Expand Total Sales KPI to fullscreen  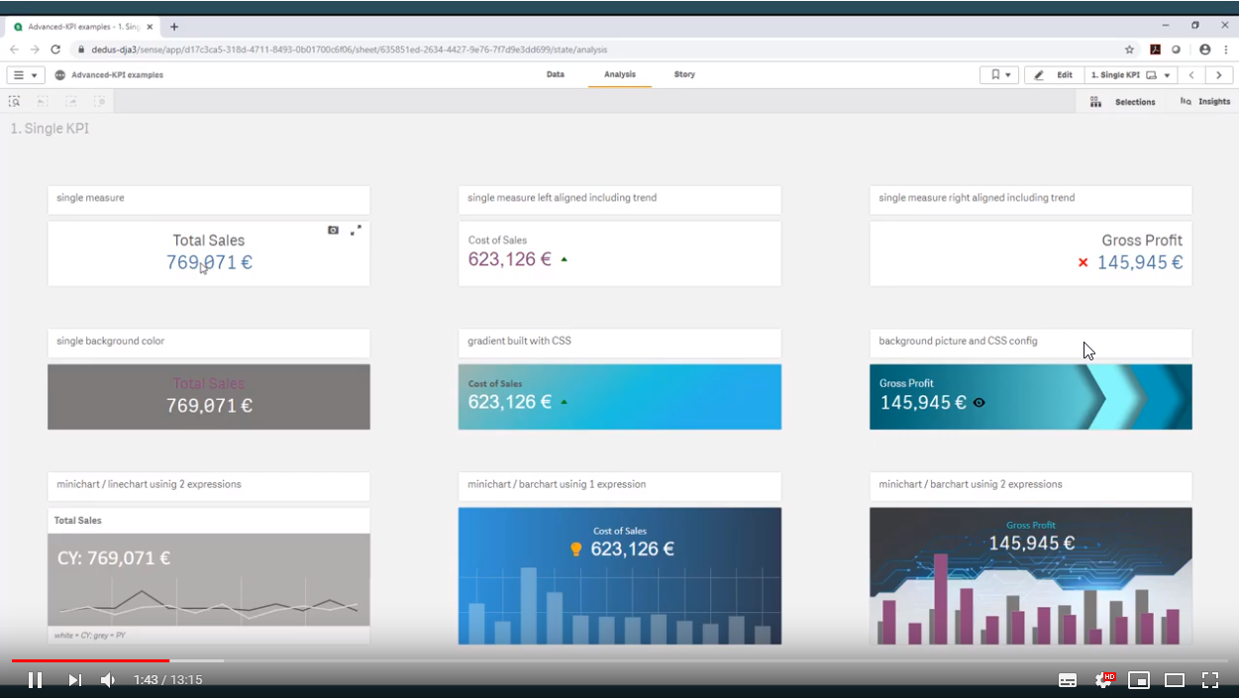click(x=356, y=230)
